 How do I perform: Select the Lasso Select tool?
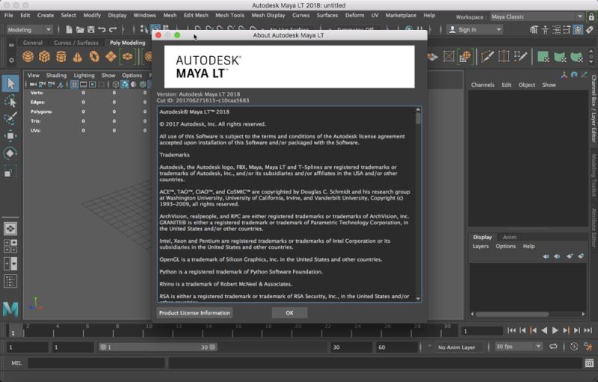[10, 102]
